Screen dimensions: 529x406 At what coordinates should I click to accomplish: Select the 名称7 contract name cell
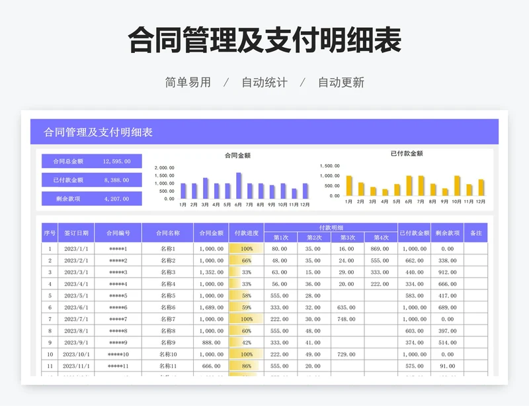pos(168,319)
